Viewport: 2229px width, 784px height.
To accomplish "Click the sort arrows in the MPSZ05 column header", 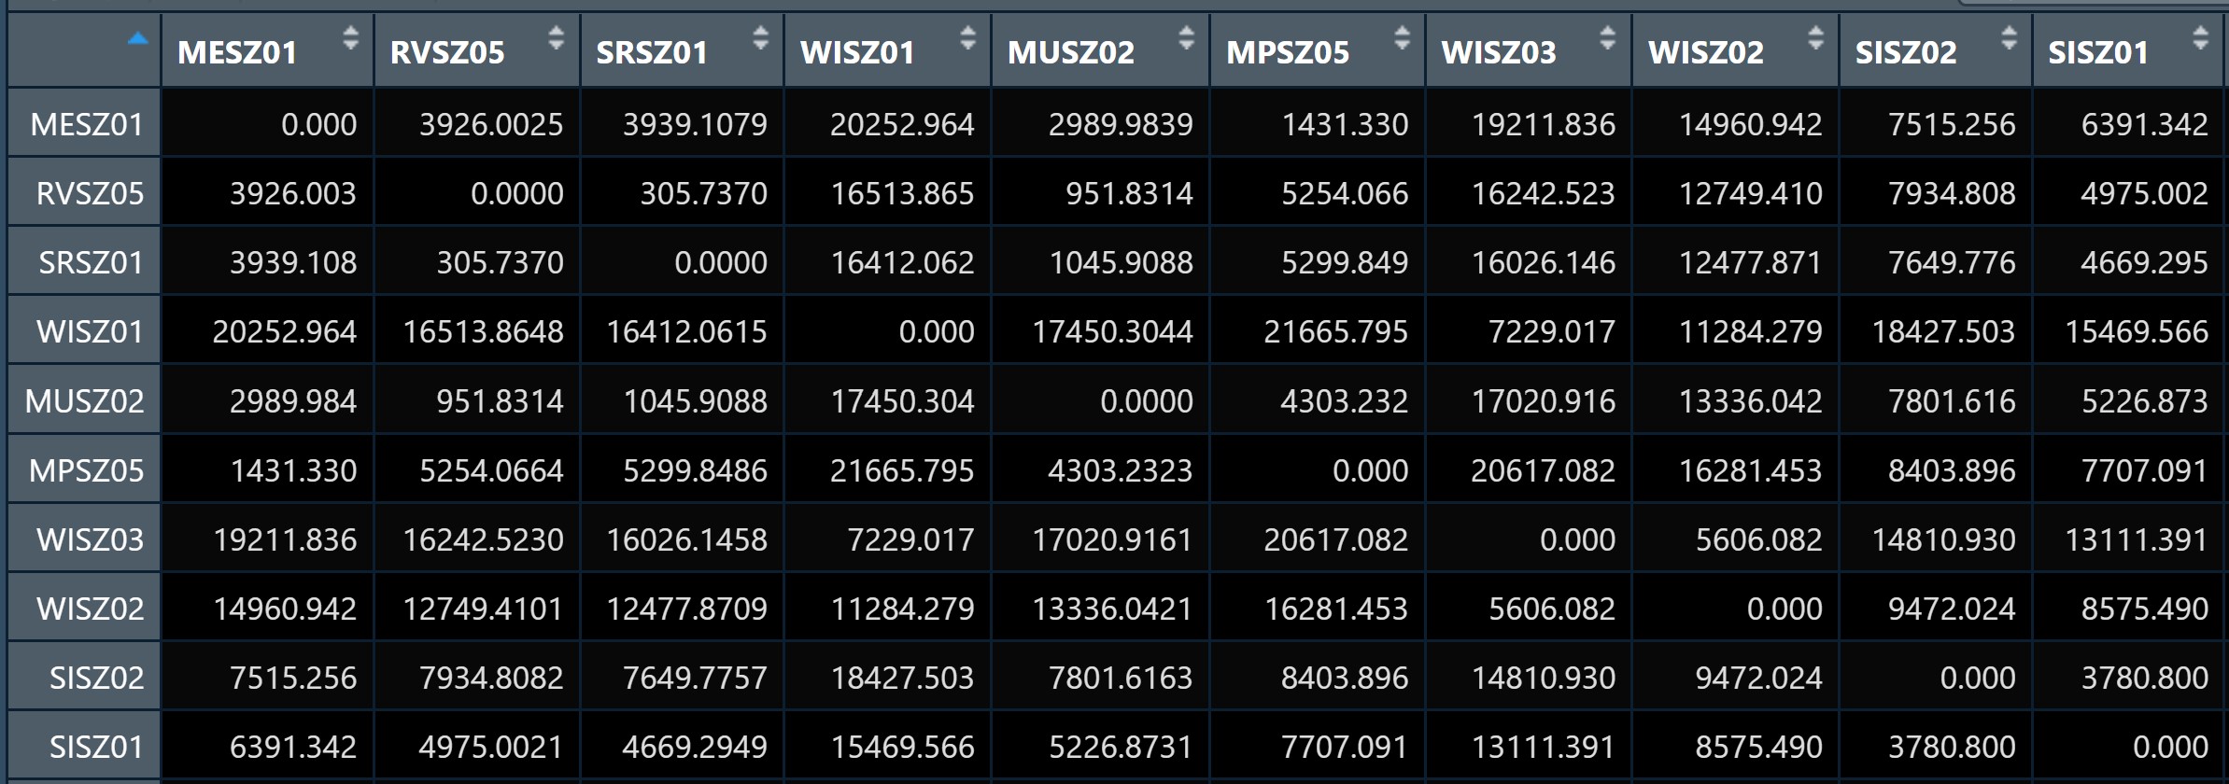I will click(x=1402, y=38).
